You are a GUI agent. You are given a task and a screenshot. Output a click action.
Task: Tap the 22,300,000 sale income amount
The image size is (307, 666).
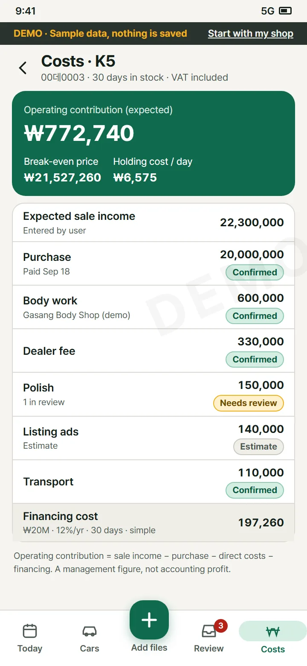click(252, 222)
